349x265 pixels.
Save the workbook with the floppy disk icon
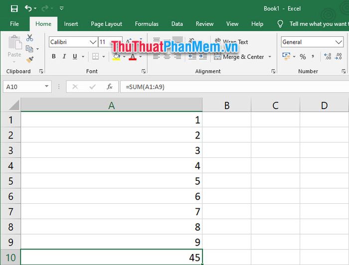14,8
